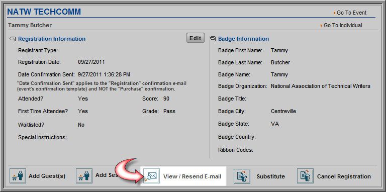Image resolution: width=386 pixels, height=192 pixels.
Task: Select Badge First Name value Tammy
Action: pos(279,50)
